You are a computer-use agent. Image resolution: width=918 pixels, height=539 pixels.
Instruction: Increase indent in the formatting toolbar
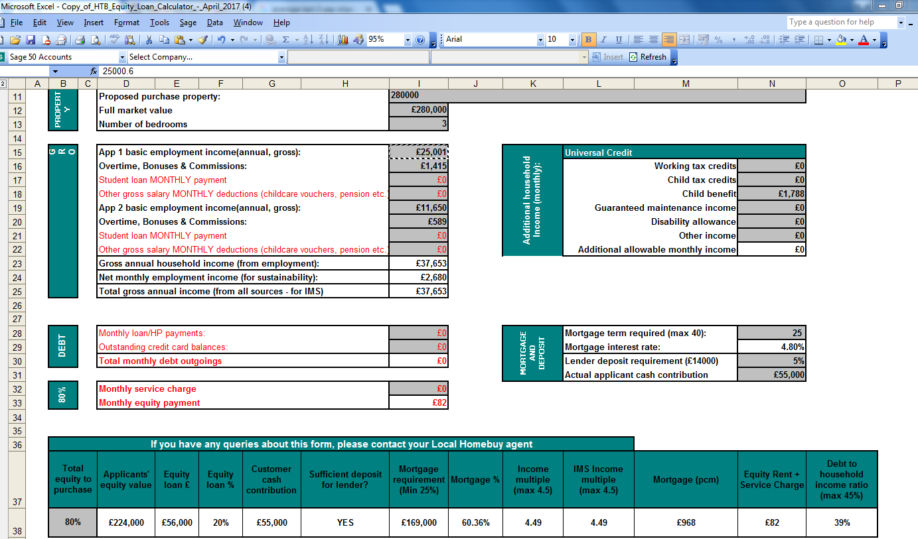[799, 40]
